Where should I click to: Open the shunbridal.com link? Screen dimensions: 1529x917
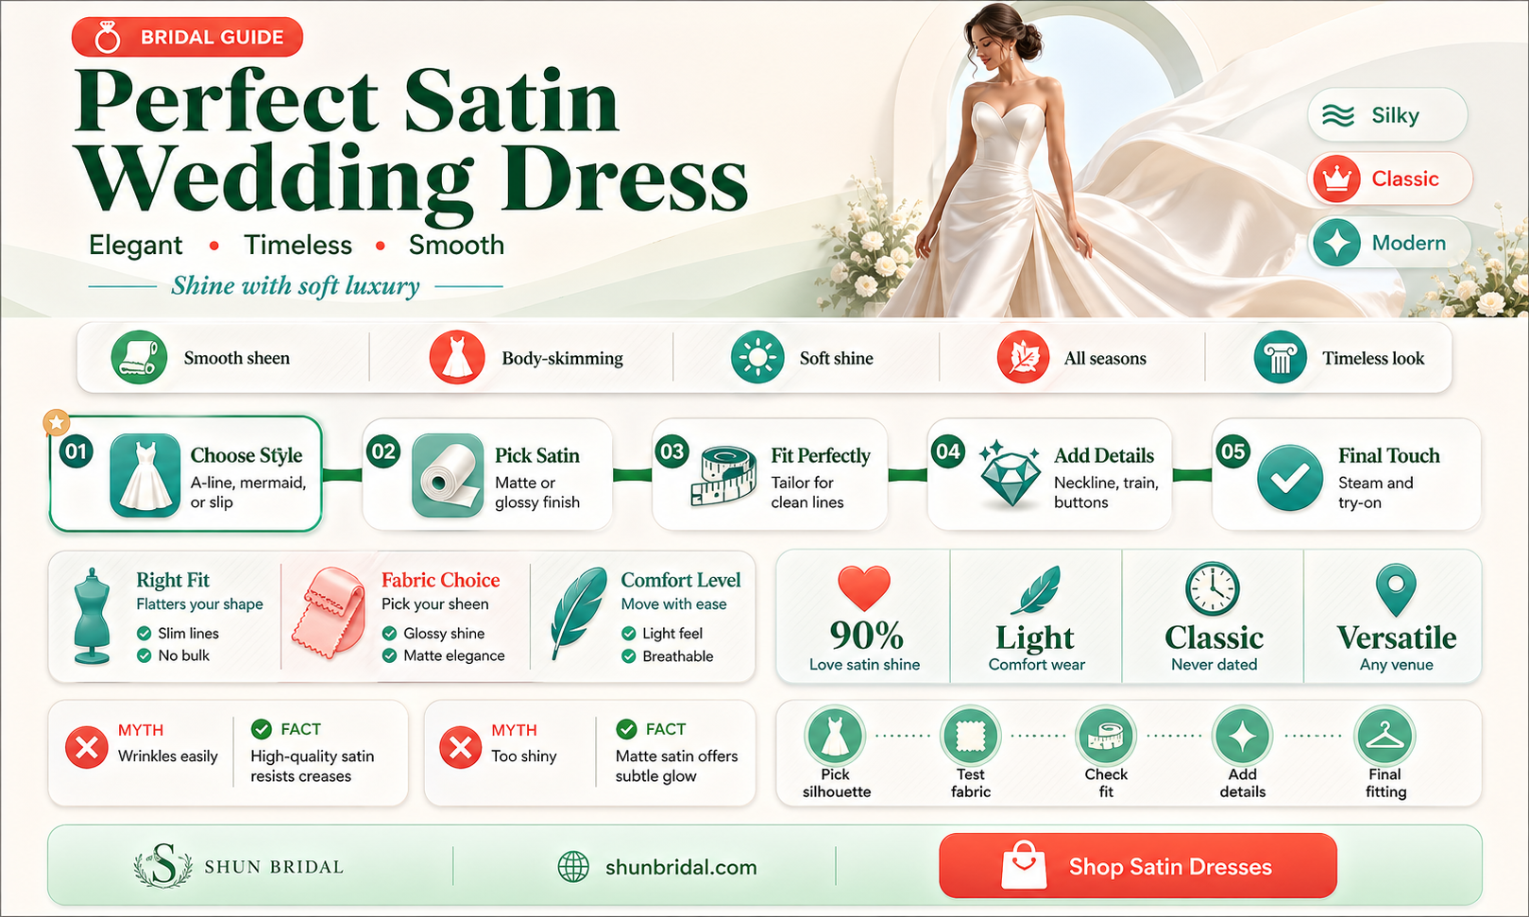[681, 867]
